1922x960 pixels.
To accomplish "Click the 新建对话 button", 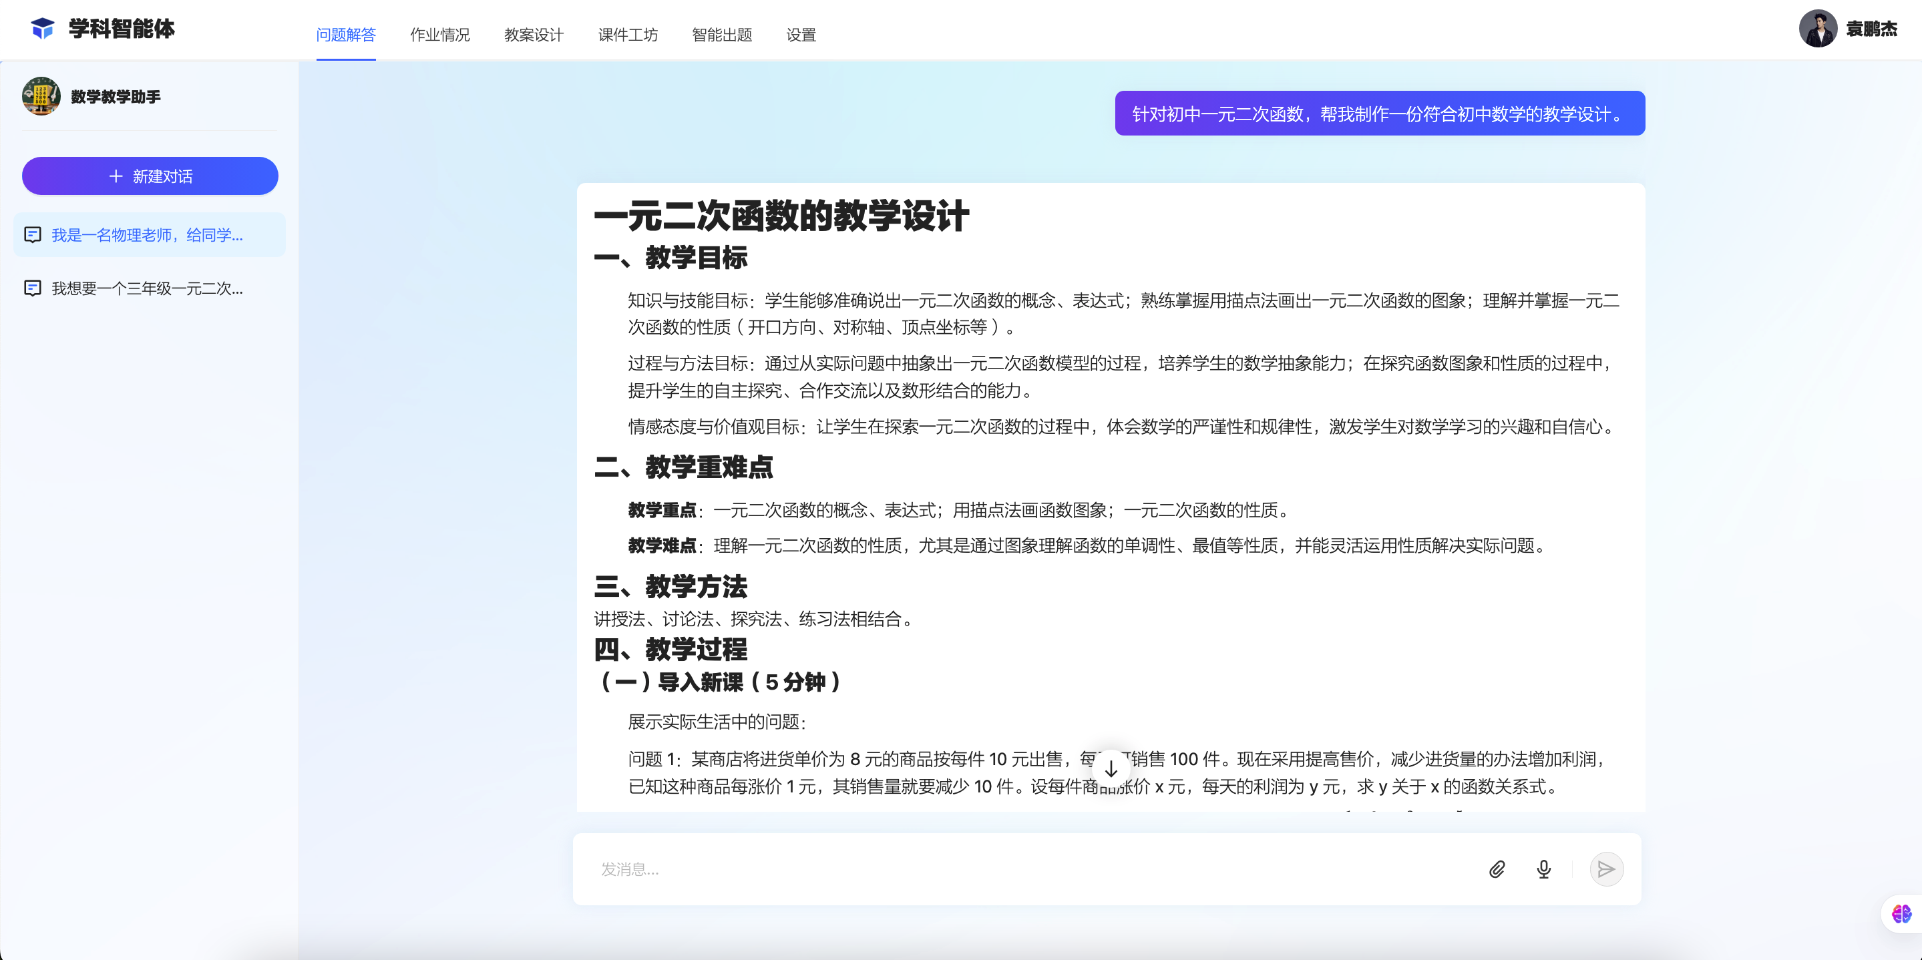I will [x=150, y=176].
